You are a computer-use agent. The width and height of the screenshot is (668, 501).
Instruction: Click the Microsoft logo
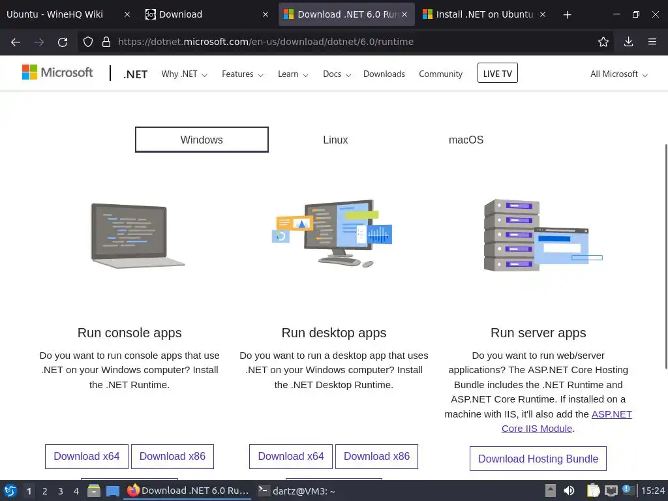[x=57, y=72]
